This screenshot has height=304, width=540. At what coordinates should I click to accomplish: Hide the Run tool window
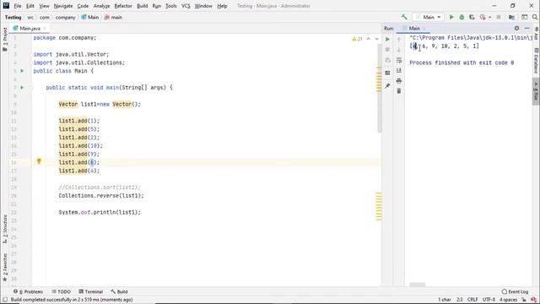pyautogui.click(x=526, y=28)
